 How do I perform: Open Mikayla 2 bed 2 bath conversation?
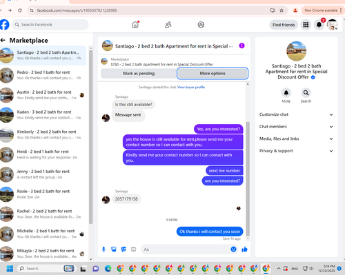point(43,254)
